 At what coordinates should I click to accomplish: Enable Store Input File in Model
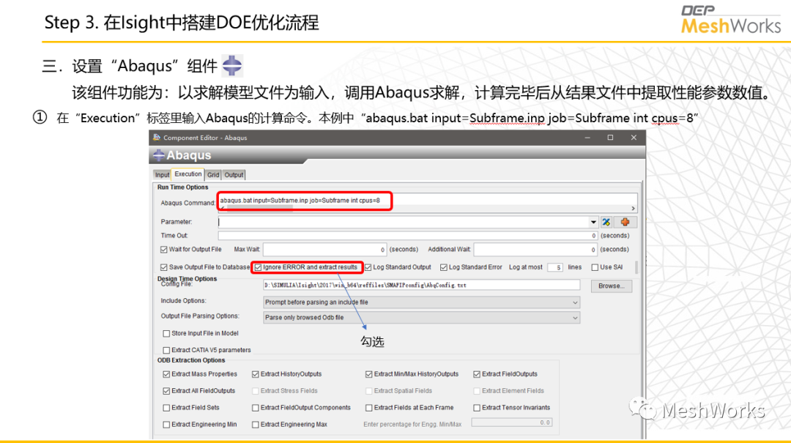[166, 333]
